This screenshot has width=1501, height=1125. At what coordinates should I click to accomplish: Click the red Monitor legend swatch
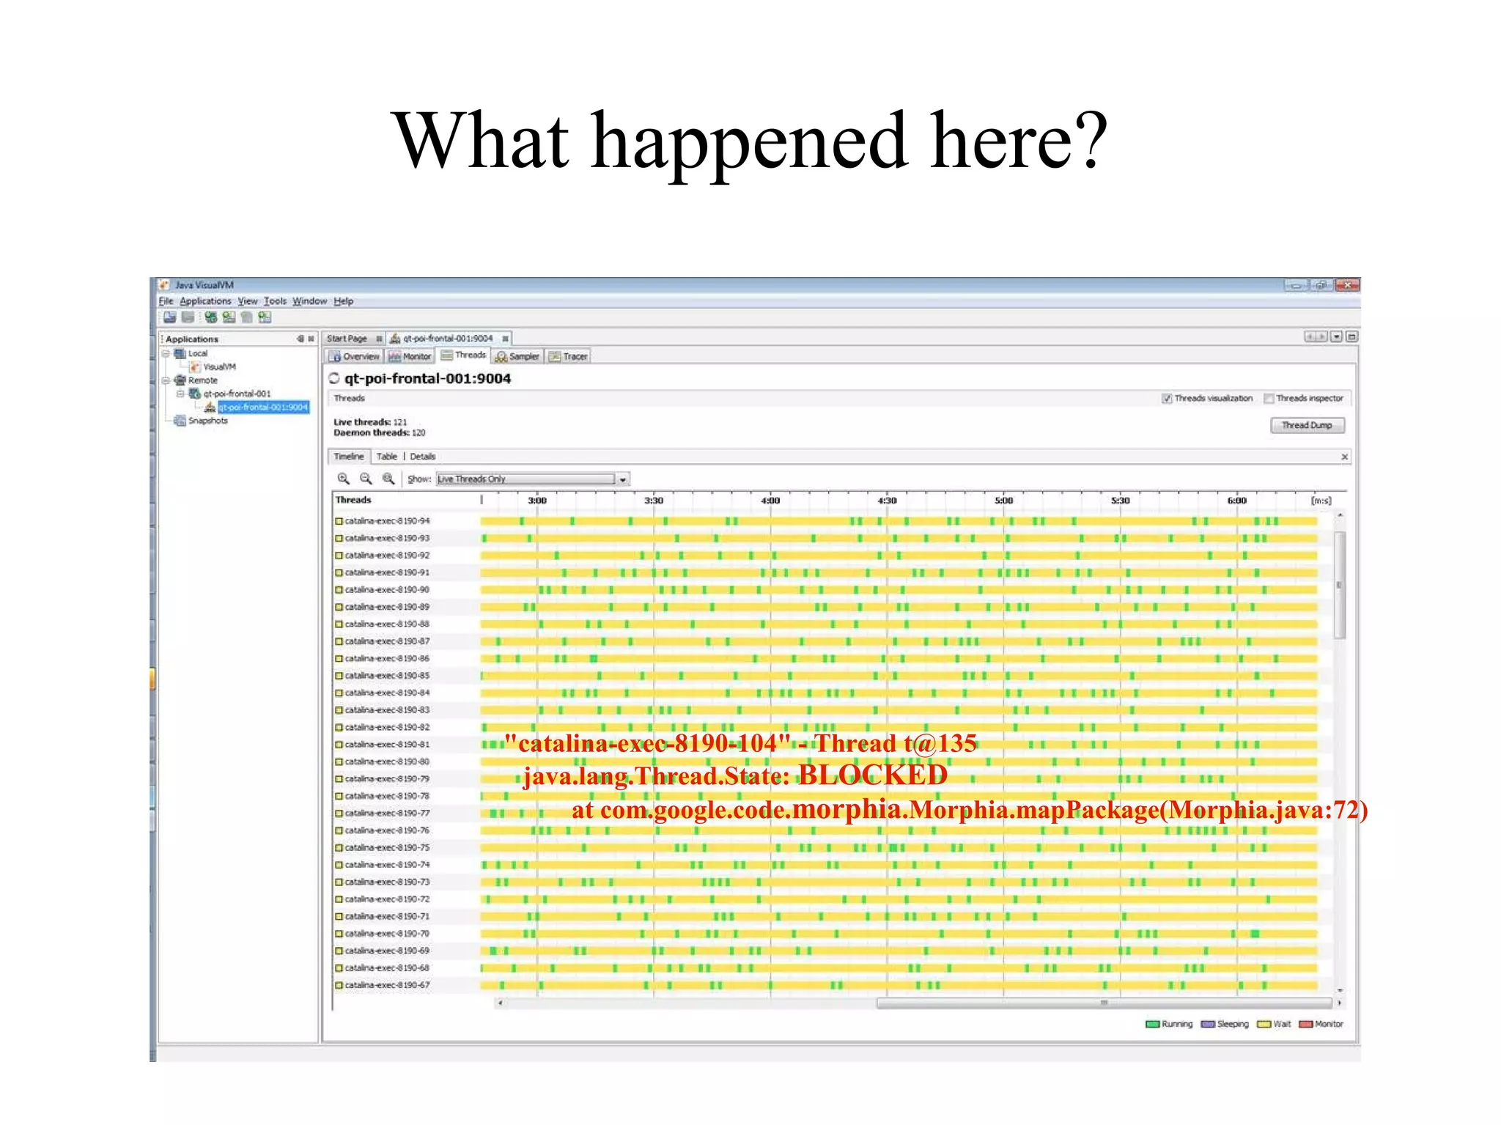tap(1306, 1025)
